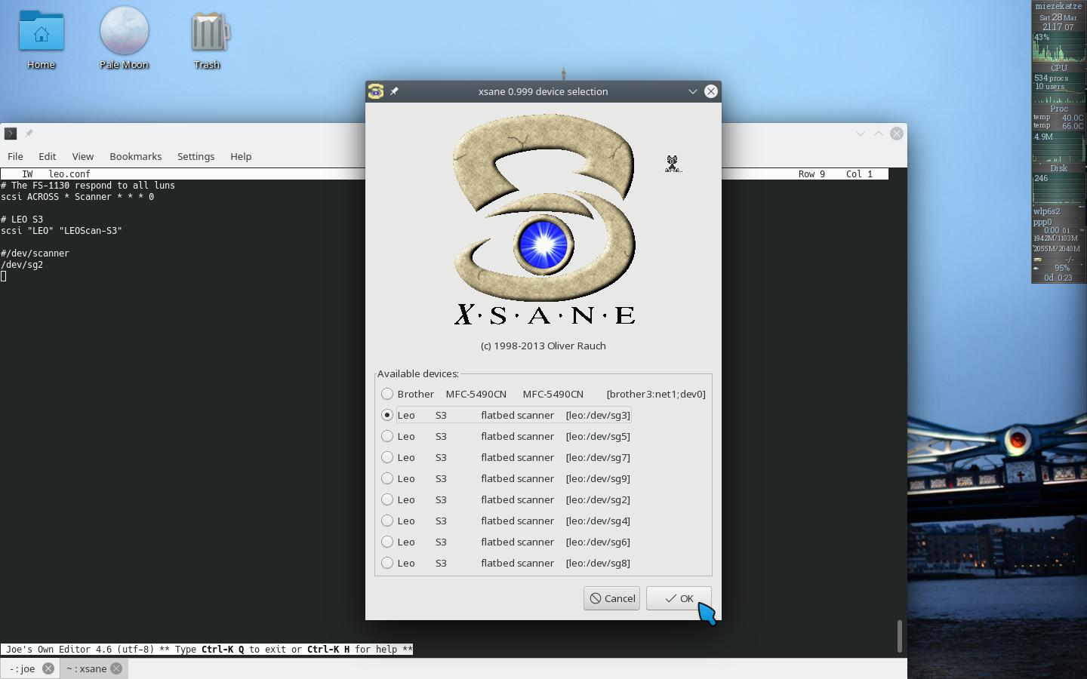The image size is (1087, 679).
Task: Click the terminal icon in the Konsole title bar
Action: point(10,134)
